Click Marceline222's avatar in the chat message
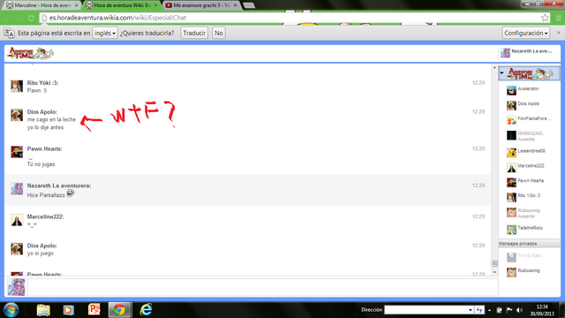This screenshot has height=318, width=565. [17, 220]
